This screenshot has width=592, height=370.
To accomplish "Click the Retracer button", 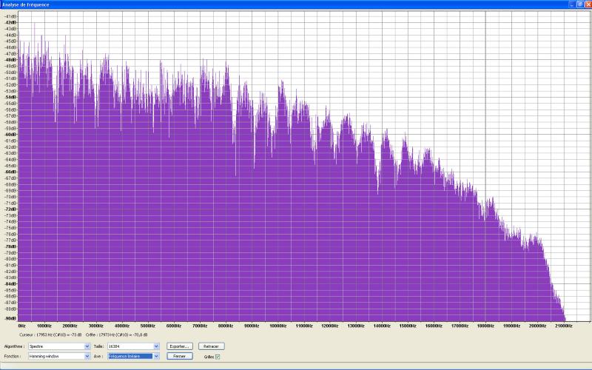I will [x=212, y=346].
